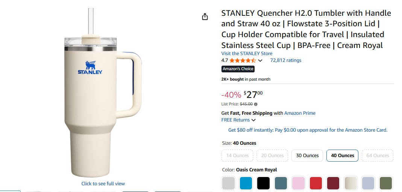Select the red color swatch

[x=316, y=183]
